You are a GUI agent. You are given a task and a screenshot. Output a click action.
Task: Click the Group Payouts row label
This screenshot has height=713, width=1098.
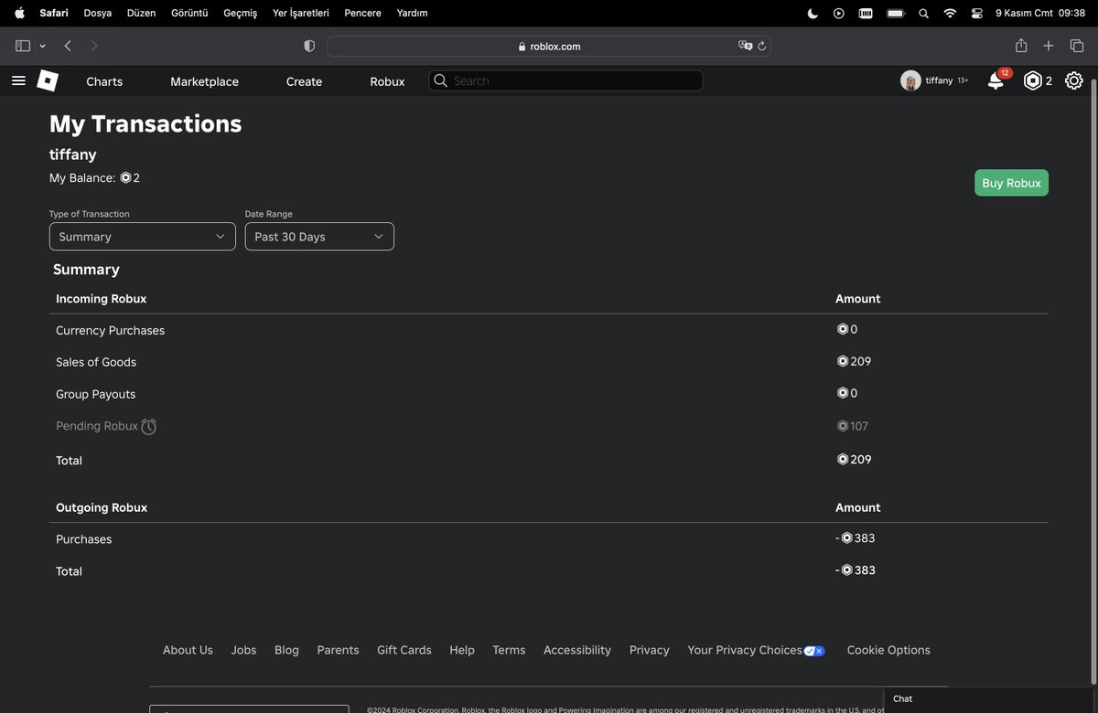click(x=95, y=394)
